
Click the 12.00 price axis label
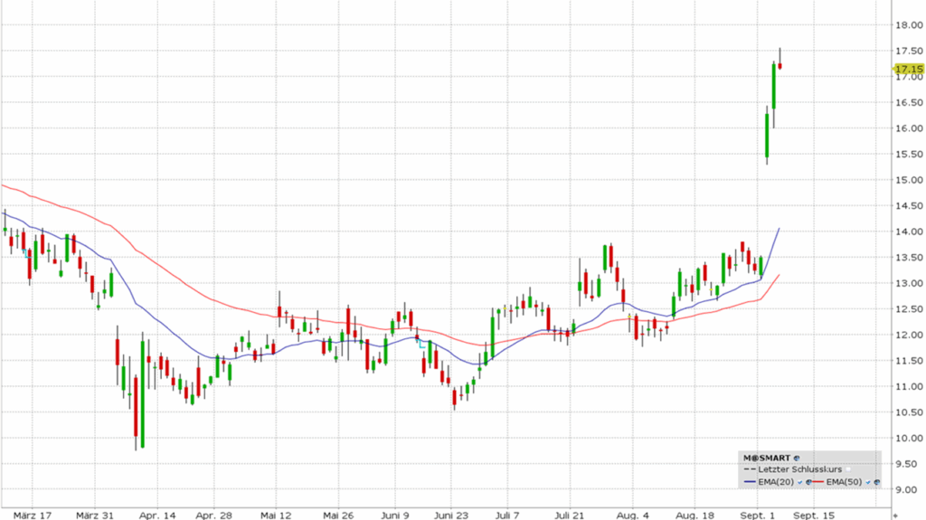click(x=910, y=335)
